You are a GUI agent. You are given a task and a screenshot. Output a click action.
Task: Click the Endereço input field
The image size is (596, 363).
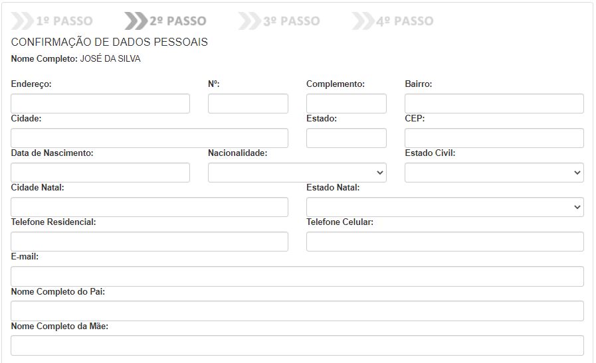pyautogui.click(x=100, y=104)
